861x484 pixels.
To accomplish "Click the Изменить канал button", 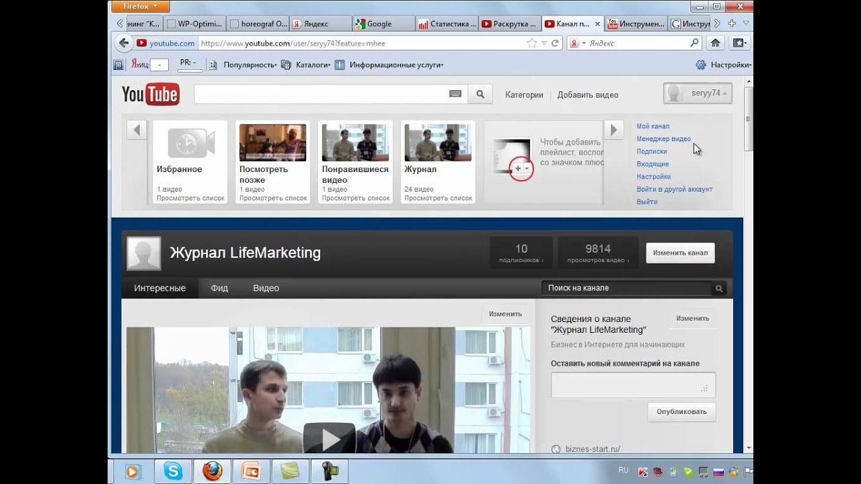I will click(680, 253).
